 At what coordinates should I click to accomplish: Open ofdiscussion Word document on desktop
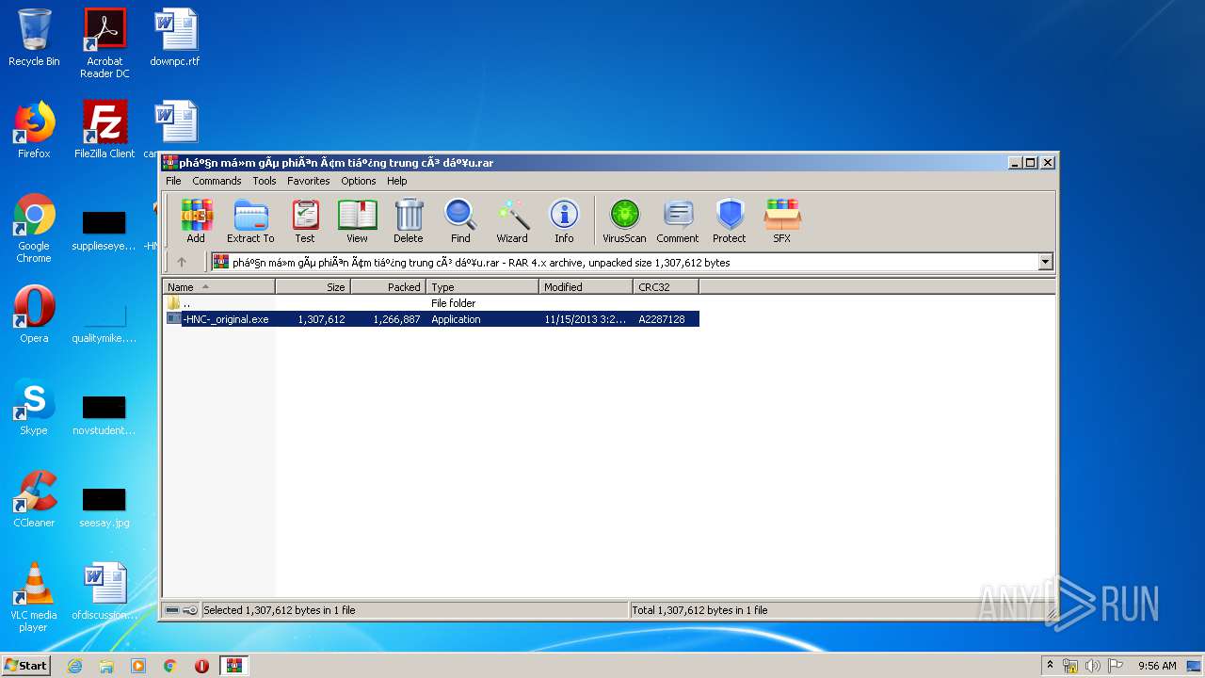coord(104,591)
